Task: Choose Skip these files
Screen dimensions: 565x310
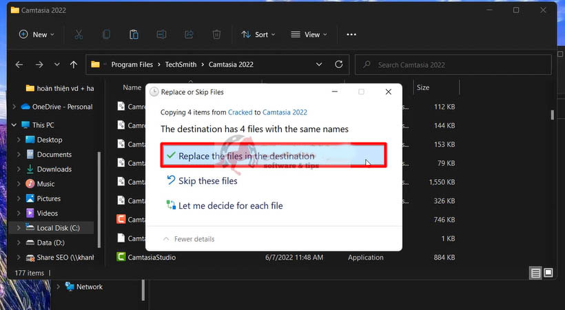Action: (202, 180)
